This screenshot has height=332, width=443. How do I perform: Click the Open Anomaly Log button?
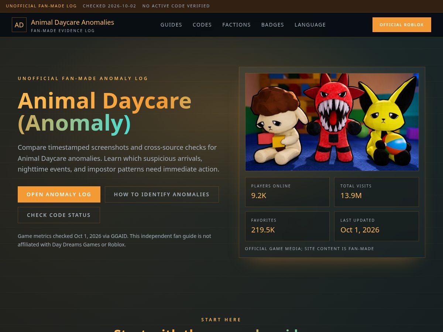pyautogui.click(x=59, y=194)
